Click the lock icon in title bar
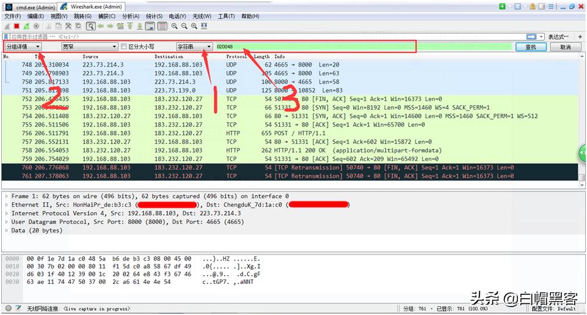The width and height of the screenshot is (587, 315). pyautogui.click(x=533, y=6)
